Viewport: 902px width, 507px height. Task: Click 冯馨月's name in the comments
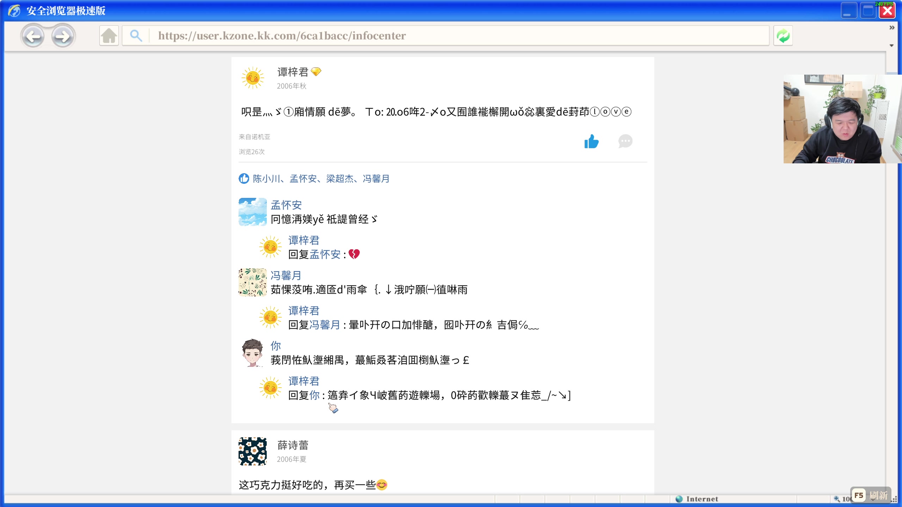pyautogui.click(x=286, y=275)
